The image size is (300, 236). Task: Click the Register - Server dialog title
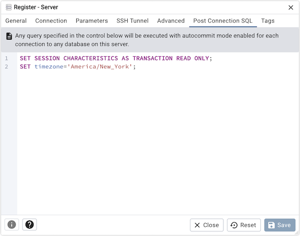pyautogui.click(x=36, y=7)
